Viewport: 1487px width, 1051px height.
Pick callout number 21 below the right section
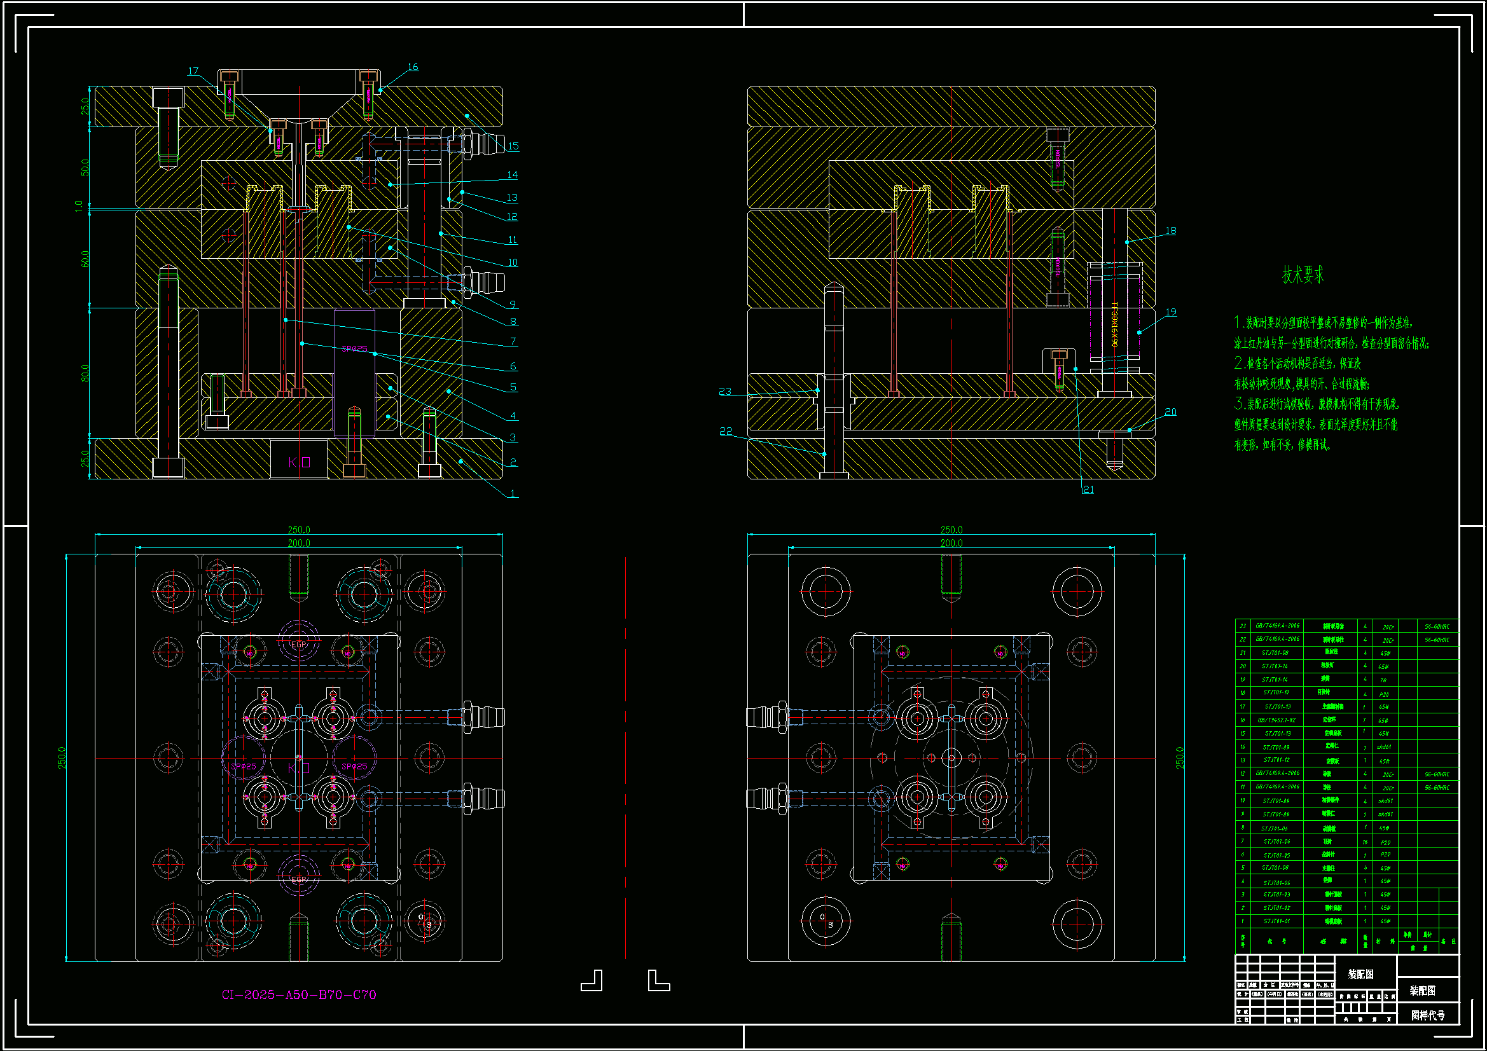tap(1088, 490)
